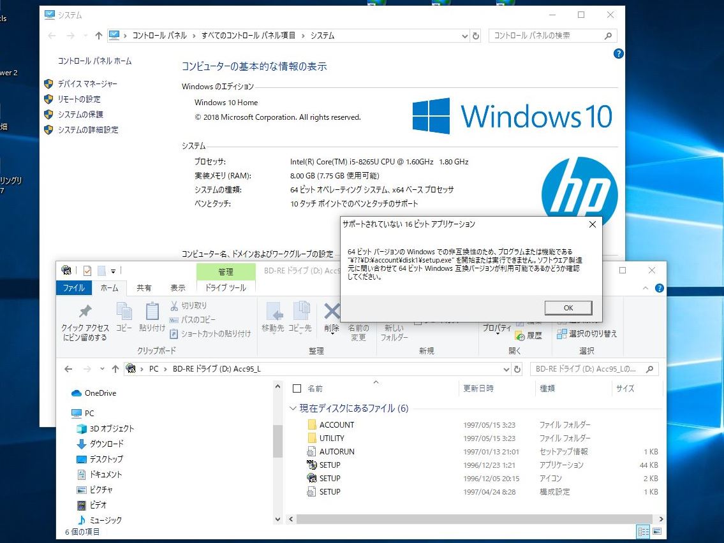Open System protection link
This screenshot has width=724, height=543.
pyautogui.click(x=80, y=114)
